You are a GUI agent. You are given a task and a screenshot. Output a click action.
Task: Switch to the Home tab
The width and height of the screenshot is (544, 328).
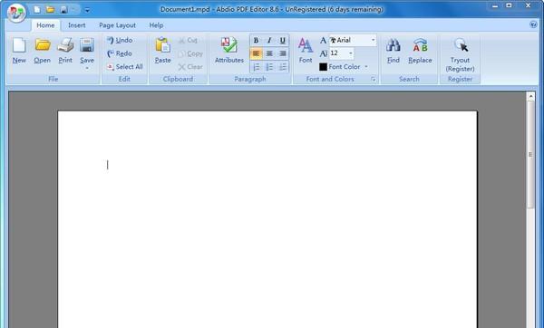pos(45,25)
